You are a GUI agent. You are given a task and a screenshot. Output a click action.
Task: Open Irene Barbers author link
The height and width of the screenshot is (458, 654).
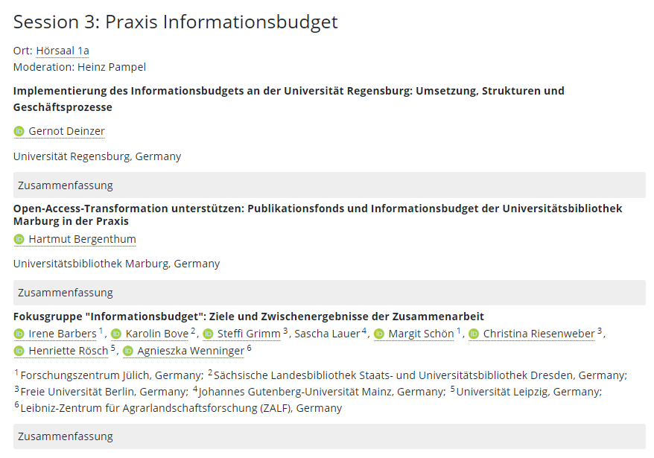click(x=63, y=334)
